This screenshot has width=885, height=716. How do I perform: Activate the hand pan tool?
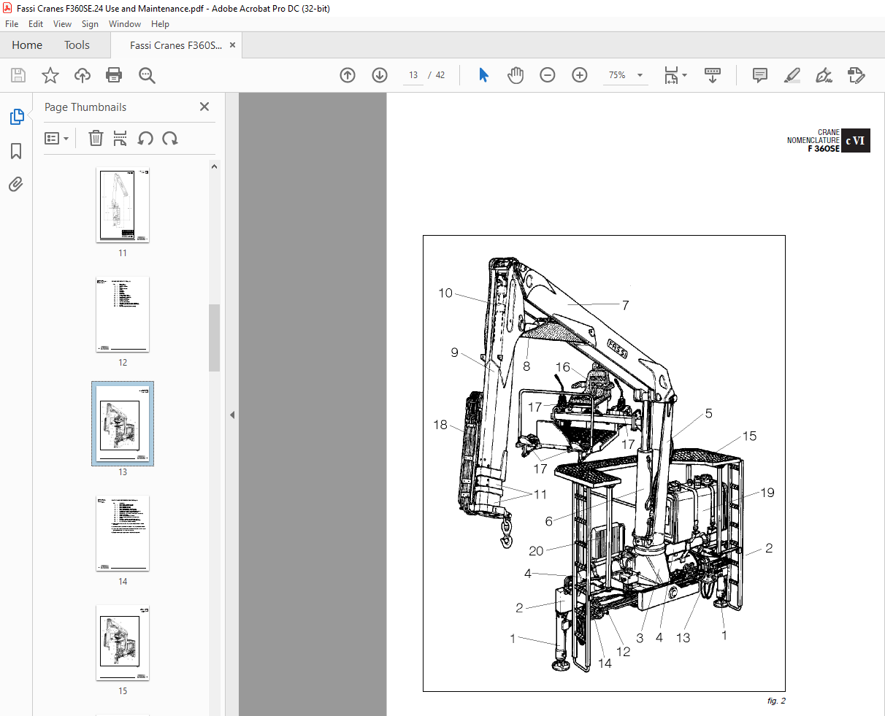[x=516, y=75]
